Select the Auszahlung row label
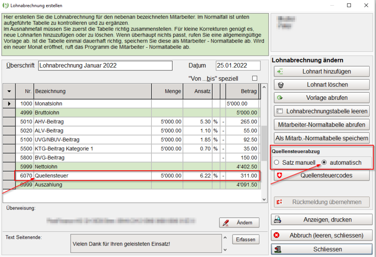 48,185
